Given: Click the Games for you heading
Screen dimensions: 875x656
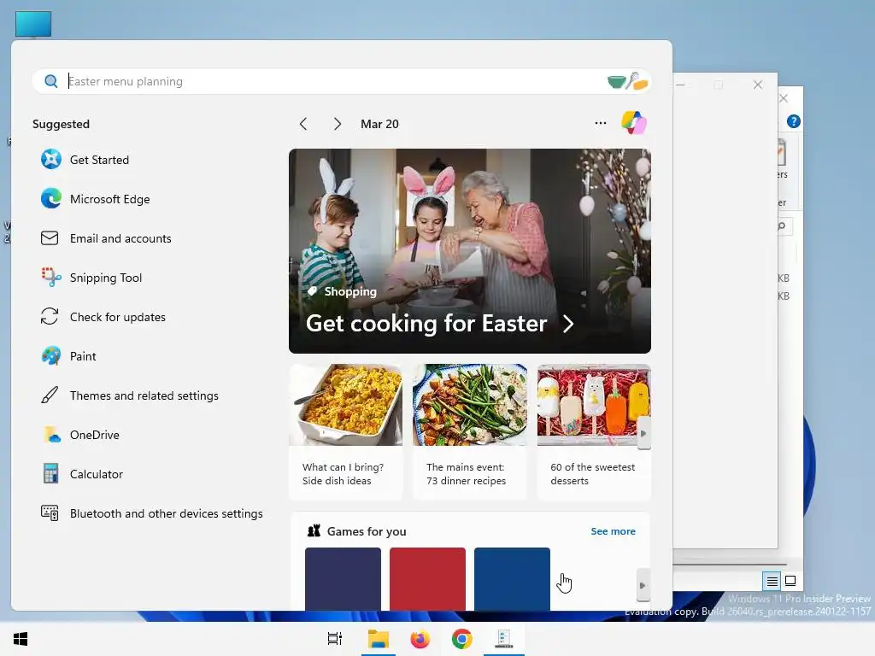Looking at the screenshot, I should click(367, 531).
